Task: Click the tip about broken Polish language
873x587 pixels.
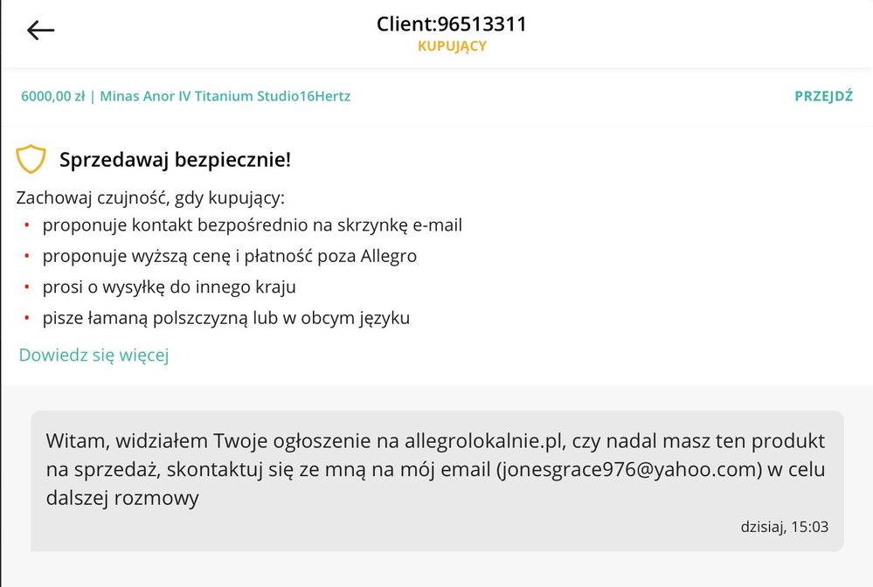Action: (x=226, y=318)
